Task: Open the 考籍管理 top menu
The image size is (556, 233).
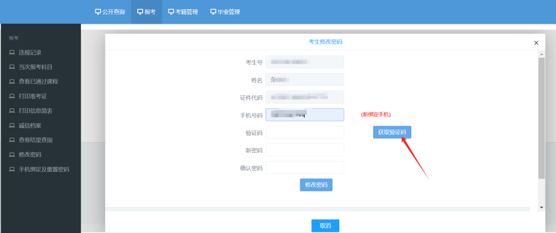Action: coord(183,12)
